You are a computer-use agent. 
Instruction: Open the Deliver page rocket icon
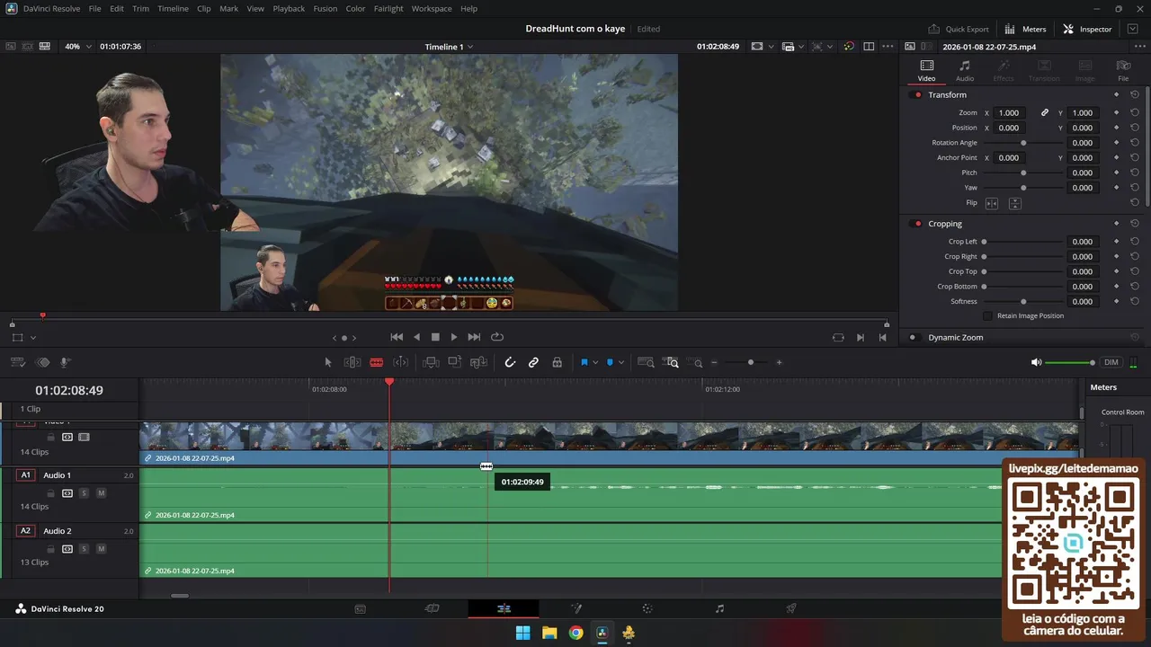click(x=791, y=608)
